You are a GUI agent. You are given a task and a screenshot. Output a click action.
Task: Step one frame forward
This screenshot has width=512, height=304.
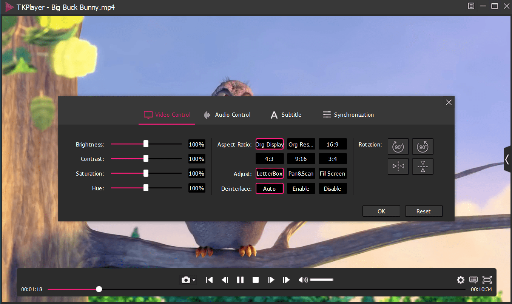[271, 280]
